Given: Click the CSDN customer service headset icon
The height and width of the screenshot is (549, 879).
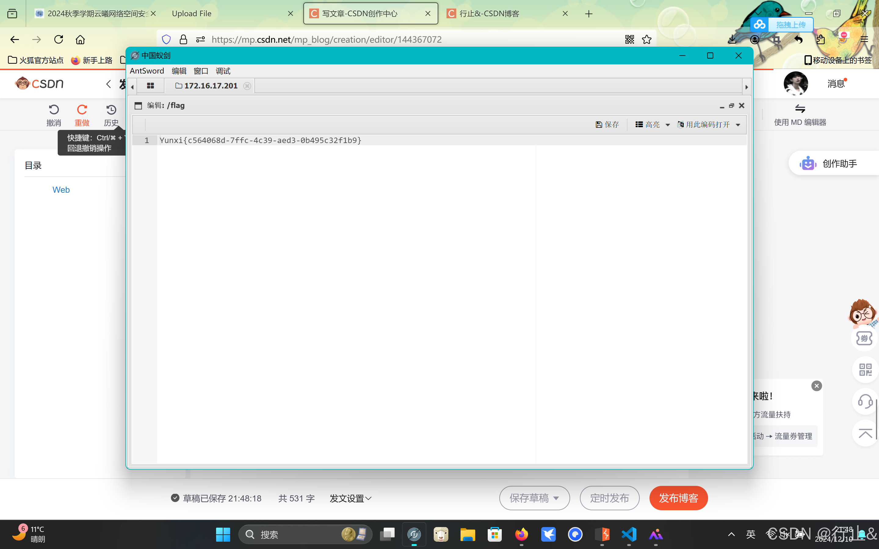Looking at the screenshot, I should [865, 402].
